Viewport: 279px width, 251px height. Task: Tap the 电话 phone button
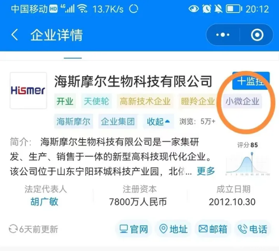[x=253, y=229]
